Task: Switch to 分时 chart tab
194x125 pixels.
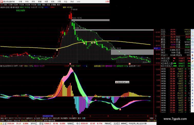Action: pyautogui.click(x=5, y=5)
